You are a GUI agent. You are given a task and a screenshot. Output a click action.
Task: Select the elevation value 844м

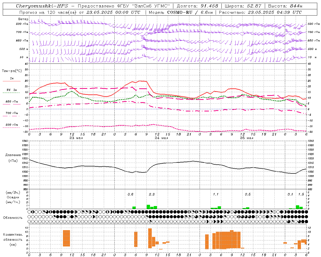(x=296, y=6)
